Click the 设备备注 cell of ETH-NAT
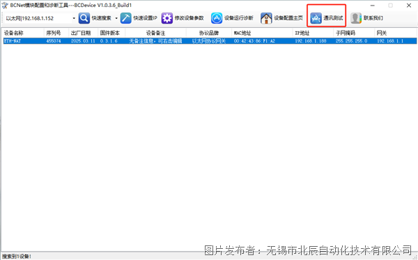 pos(155,41)
